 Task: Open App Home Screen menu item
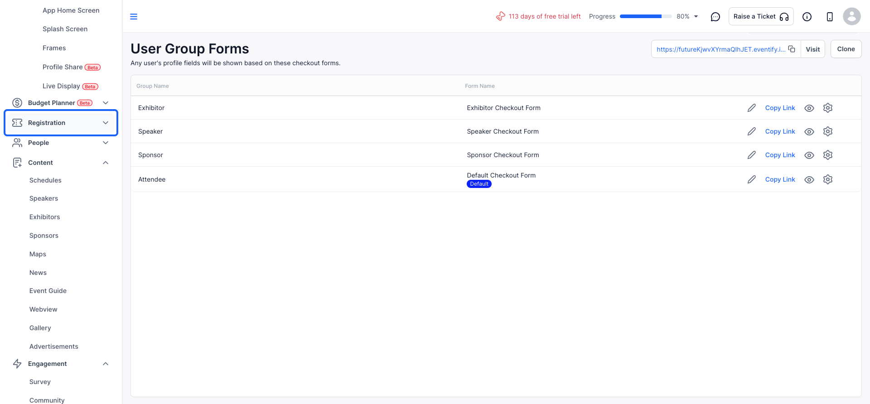point(71,10)
